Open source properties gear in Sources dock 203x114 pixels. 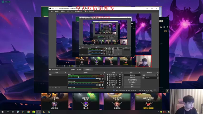(113, 87)
